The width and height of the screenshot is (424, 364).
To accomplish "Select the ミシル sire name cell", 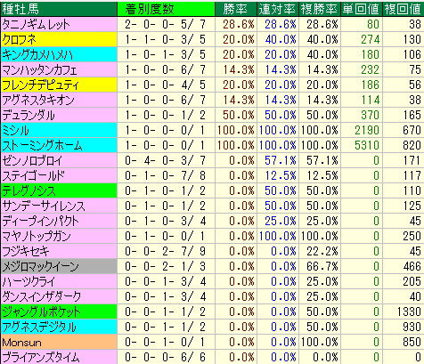I will [59, 130].
